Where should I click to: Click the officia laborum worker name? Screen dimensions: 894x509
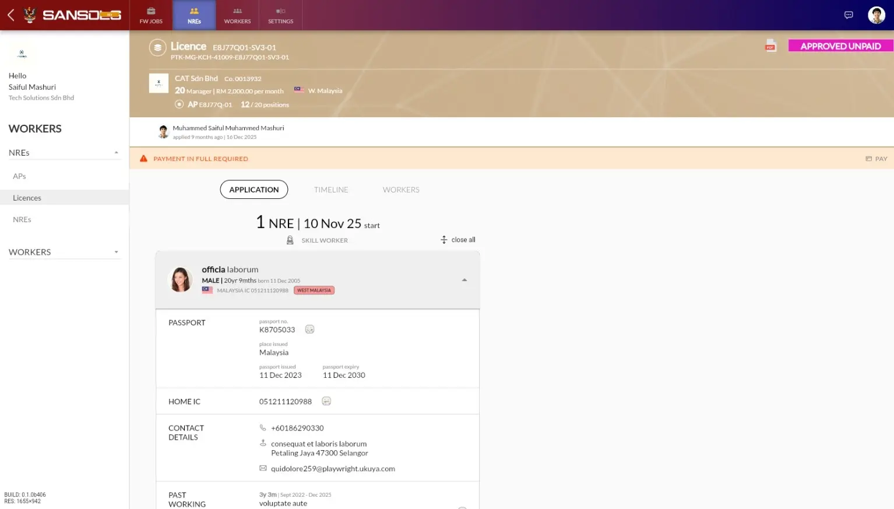pos(230,269)
